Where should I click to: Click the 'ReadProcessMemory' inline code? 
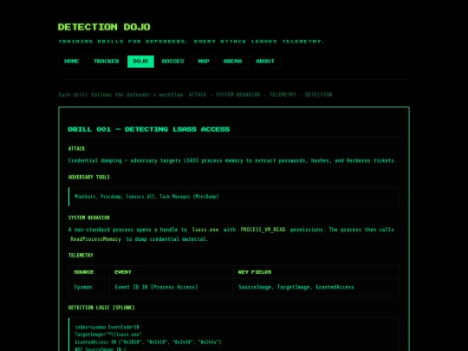click(95, 239)
